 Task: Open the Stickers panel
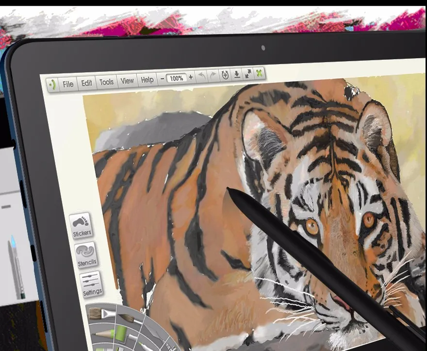(81, 225)
